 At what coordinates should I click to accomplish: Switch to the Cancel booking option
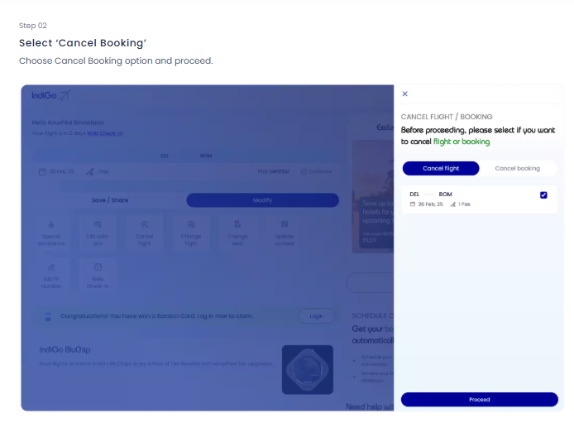pyautogui.click(x=517, y=168)
